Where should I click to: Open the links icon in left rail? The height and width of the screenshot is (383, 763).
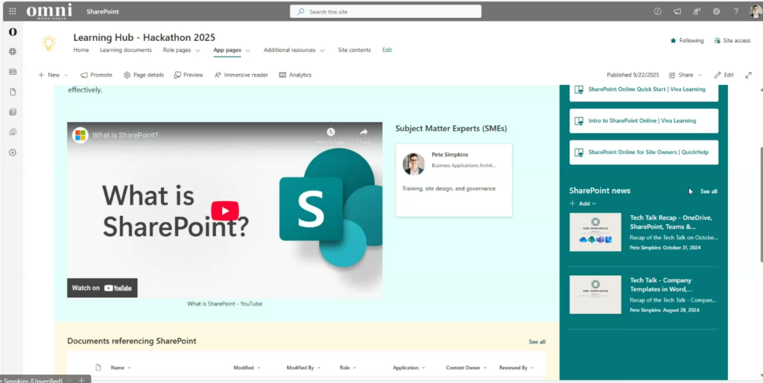tap(13, 133)
